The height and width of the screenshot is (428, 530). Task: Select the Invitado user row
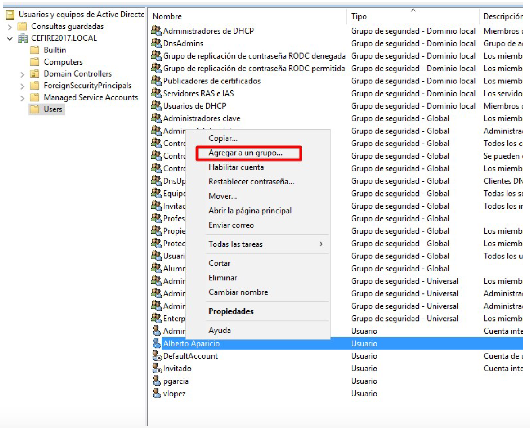(177, 368)
